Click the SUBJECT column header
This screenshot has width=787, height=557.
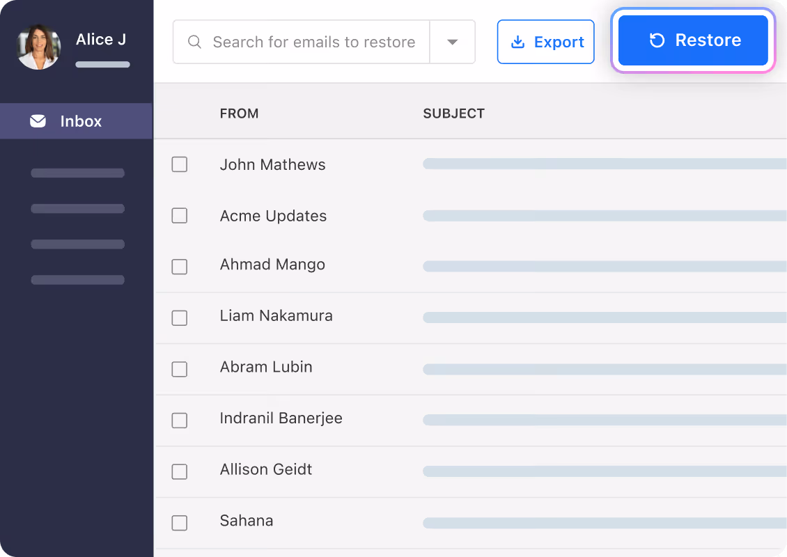(453, 113)
